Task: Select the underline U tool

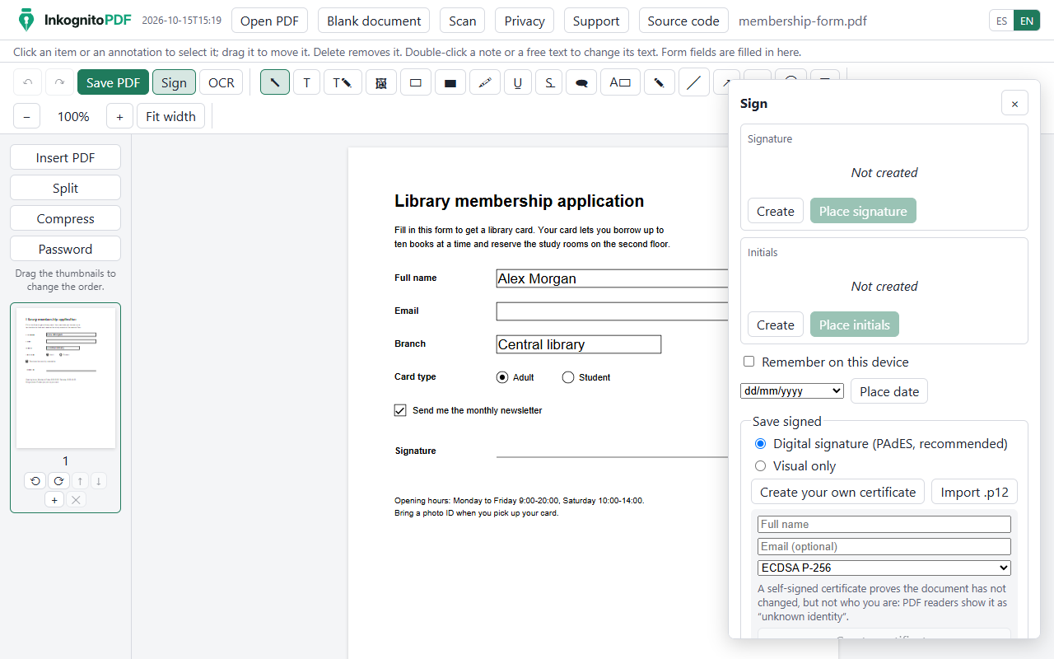Action: (518, 82)
